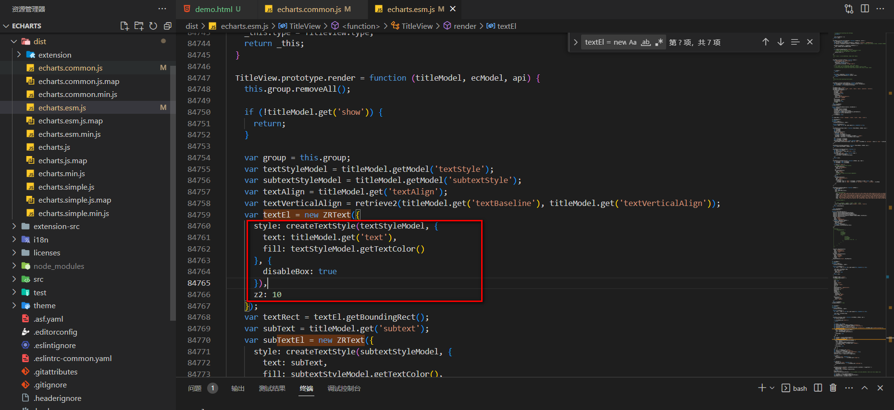Screen dimensions: 894x410
Task: Switch to the 测试结果 panel tab
Action: (272, 388)
